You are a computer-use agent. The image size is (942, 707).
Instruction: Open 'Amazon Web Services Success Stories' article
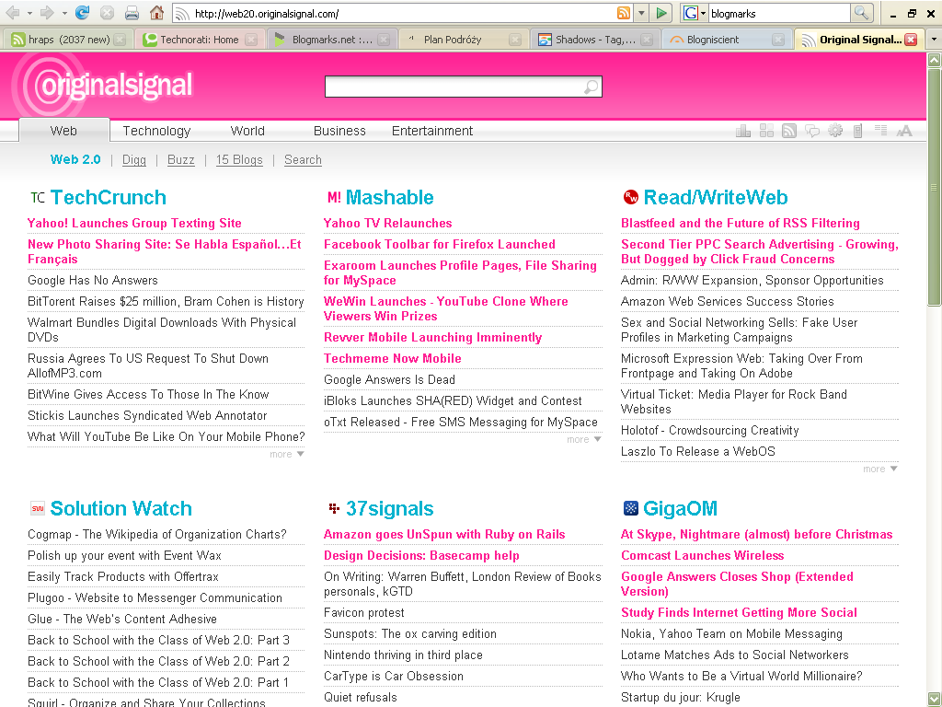[x=727, y=301]
